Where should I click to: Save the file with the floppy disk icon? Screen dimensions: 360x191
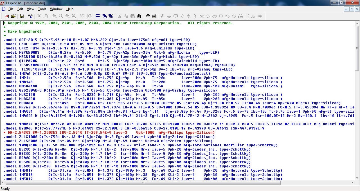(x=22, y=16)
